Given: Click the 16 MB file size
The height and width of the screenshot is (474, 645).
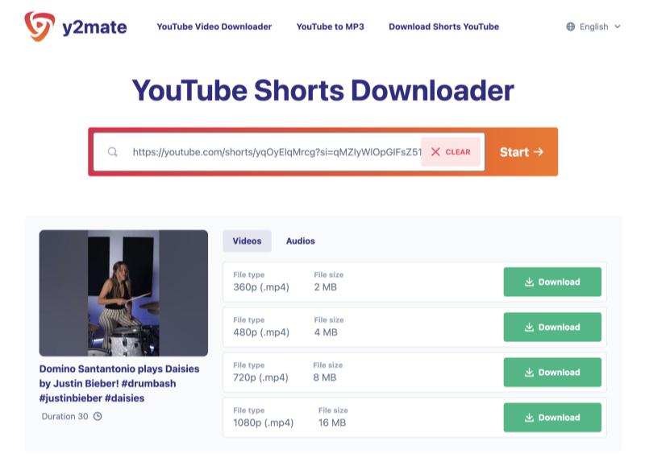Looking at the screenshot, I should click(x=332, y=422).
